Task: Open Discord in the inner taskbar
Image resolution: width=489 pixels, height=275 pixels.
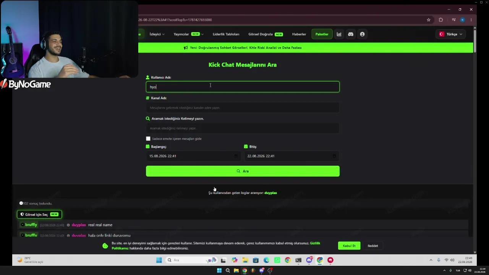Action: tap(309, 260)
